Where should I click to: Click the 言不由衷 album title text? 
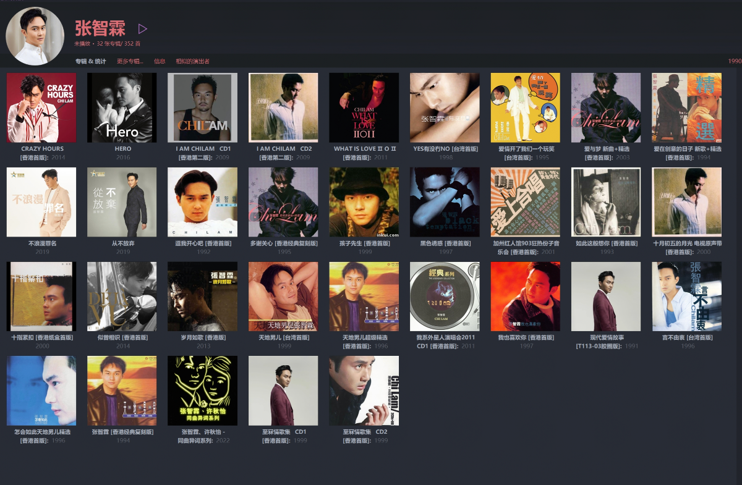click(x=687, y=338)
